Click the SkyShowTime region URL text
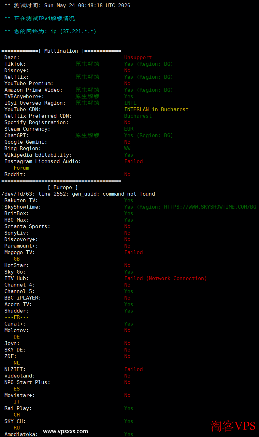 point(210,207)
